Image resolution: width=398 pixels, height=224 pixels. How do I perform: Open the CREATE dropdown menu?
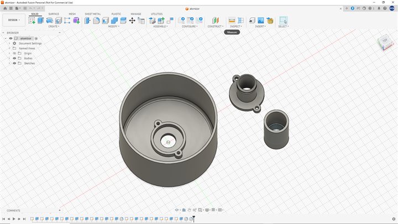[x=54, y=27]
